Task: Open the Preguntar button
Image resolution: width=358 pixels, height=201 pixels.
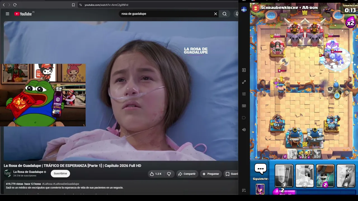Action: [211, 174]
